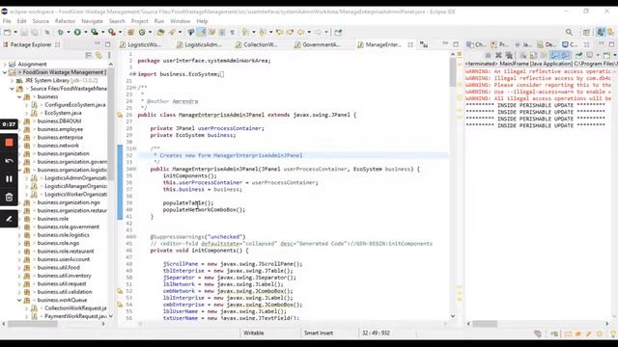Image resolution: width=618 pixels, height=347 pixels.
Task: Click the Back navigation arrow in toolbar
Action: (300, 32)
